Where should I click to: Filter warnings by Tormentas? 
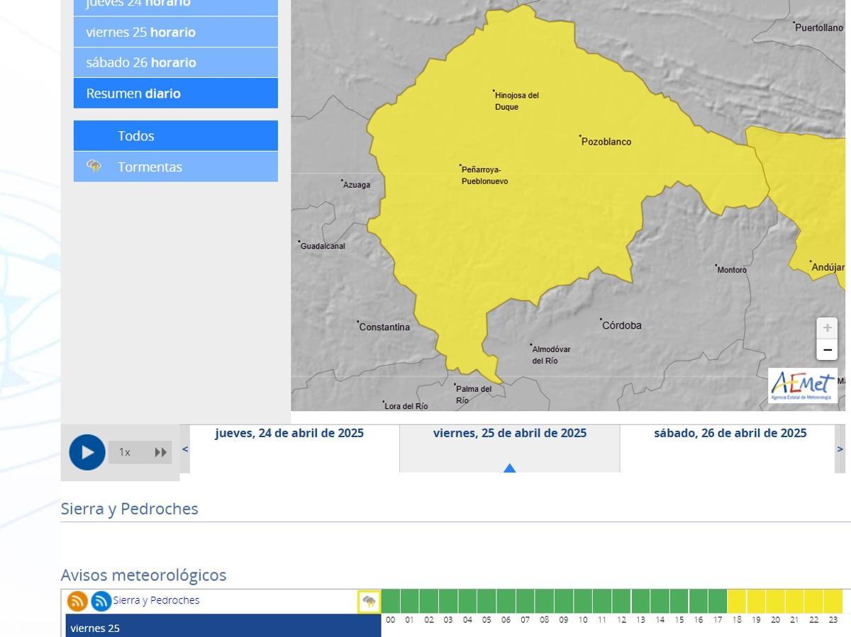176,167
